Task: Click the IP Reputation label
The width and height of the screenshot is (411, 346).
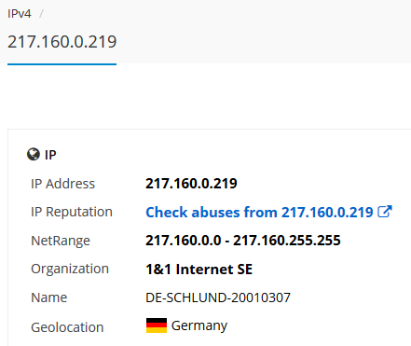Action: [x=72, y=212]
